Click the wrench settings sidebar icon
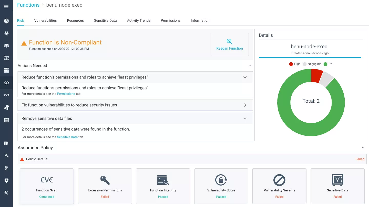The width and height of the screenshot is (369, 207). [6, 156]
